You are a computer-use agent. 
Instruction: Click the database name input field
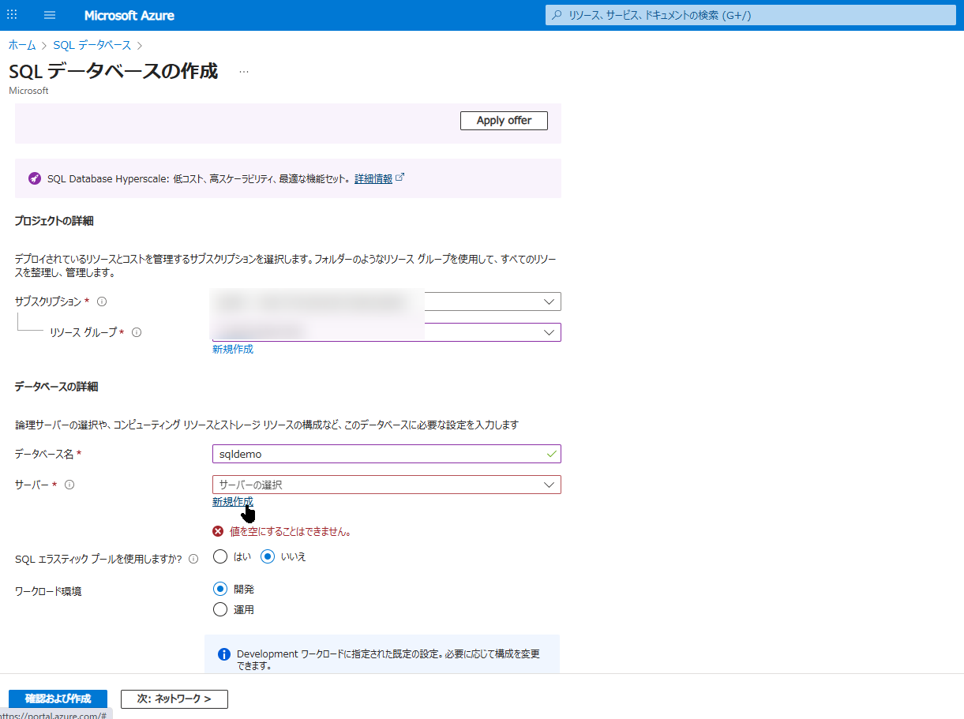[379, 454]
